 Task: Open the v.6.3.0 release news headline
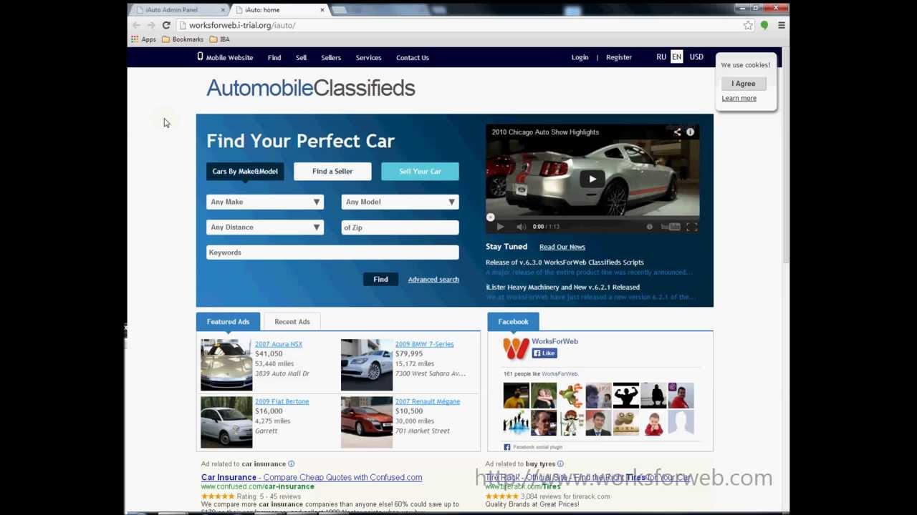(x=565, y=263)
